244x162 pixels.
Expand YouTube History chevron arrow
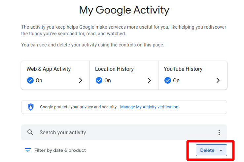coord(218,80)
